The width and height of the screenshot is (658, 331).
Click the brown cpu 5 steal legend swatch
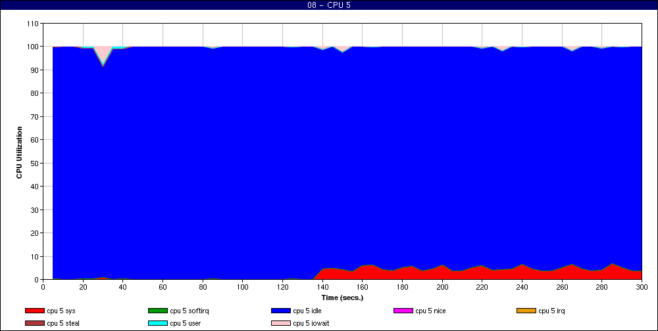pyautogui.click(x=34, y=324)
